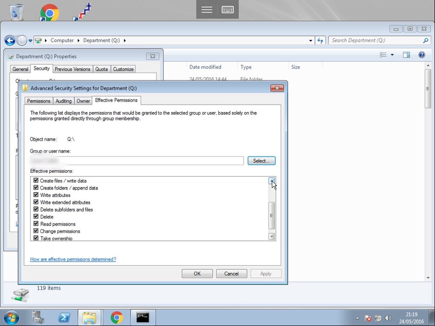Viewport: 435px width, 326px height.
Task: Click the refresh icon beside address bar
Action: [x=321, y=40]
